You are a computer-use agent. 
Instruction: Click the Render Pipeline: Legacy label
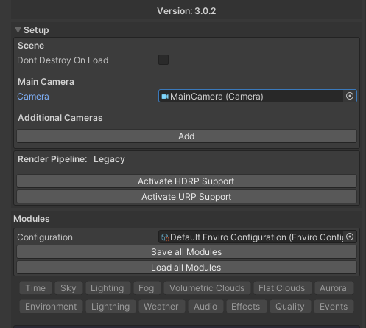pos(71,159)
